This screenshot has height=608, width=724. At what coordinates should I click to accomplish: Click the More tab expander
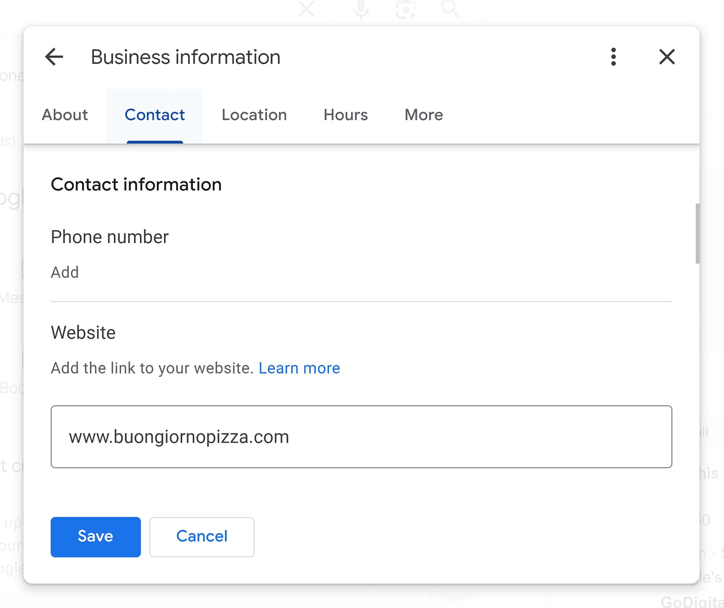(423, 114)
